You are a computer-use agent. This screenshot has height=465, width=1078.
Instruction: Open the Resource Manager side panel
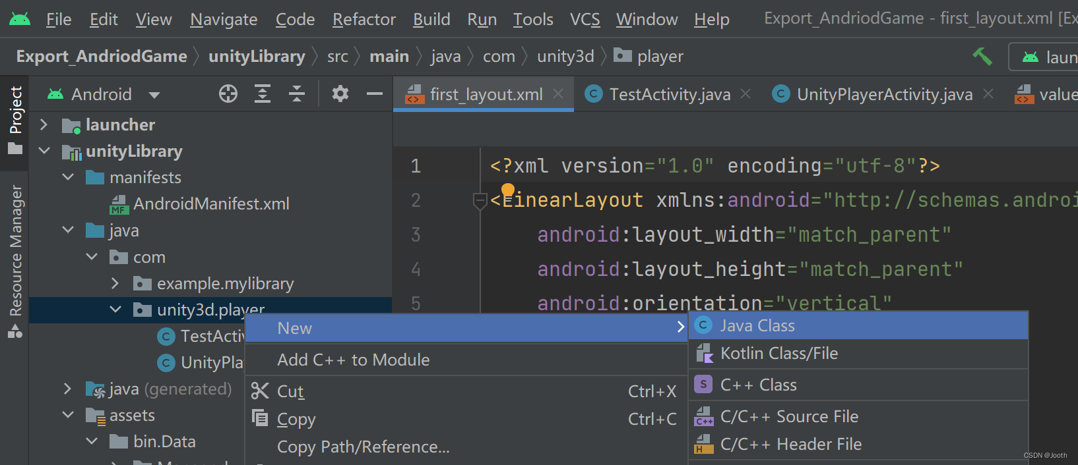(15, 261)
